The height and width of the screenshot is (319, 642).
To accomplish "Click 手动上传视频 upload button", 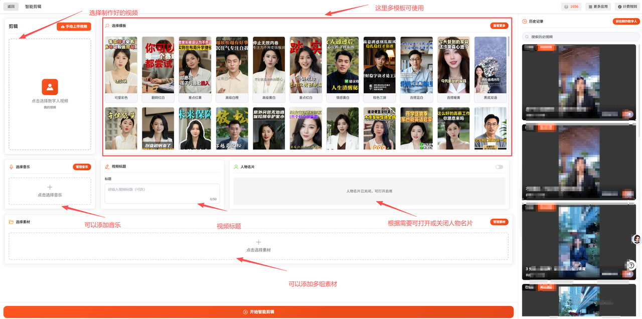I will [x=74, y=26].
